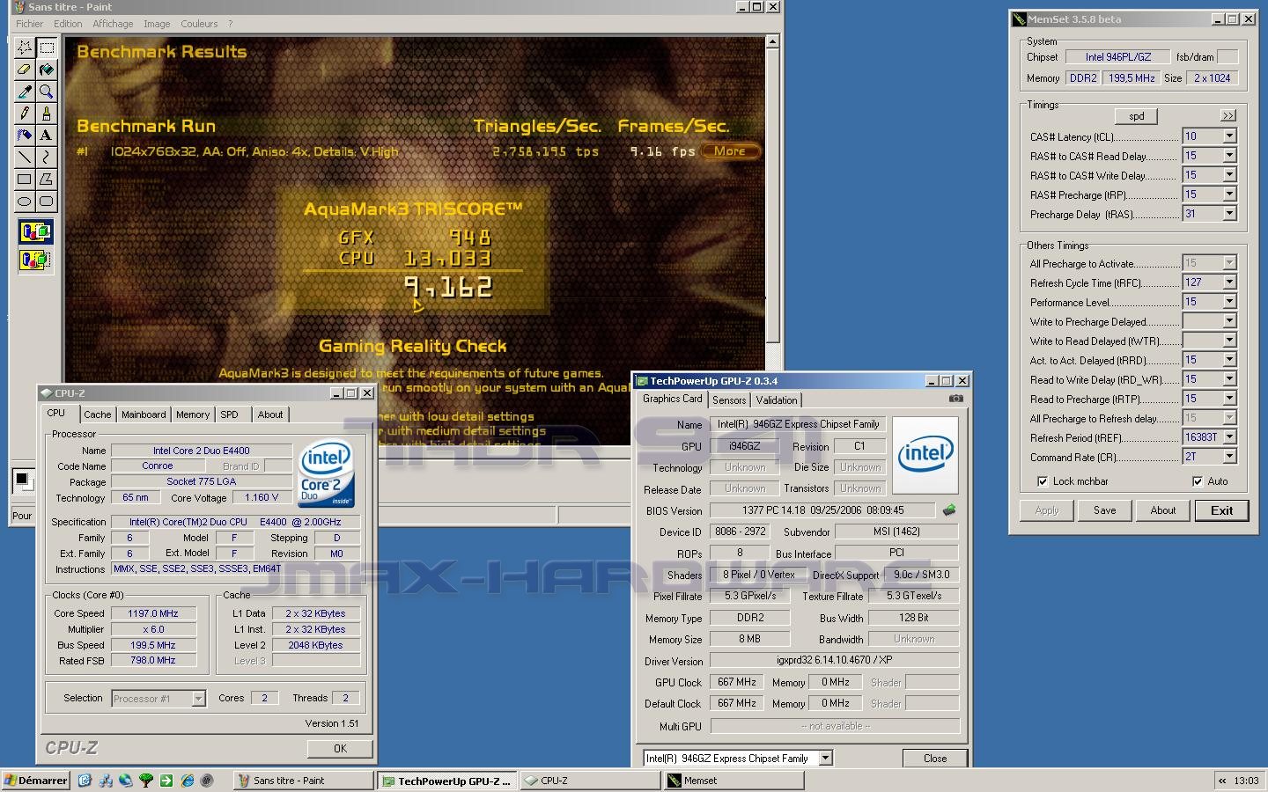This screenshot has height=792, width=1268.
Task: Choose the Polygon shape tool
Action: click(47, 180)
